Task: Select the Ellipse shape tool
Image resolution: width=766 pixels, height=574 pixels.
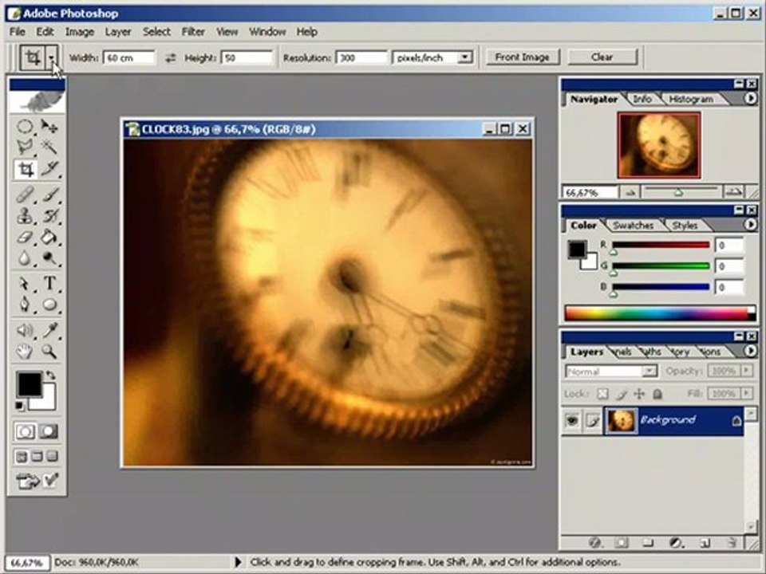Action: (49, 305)
